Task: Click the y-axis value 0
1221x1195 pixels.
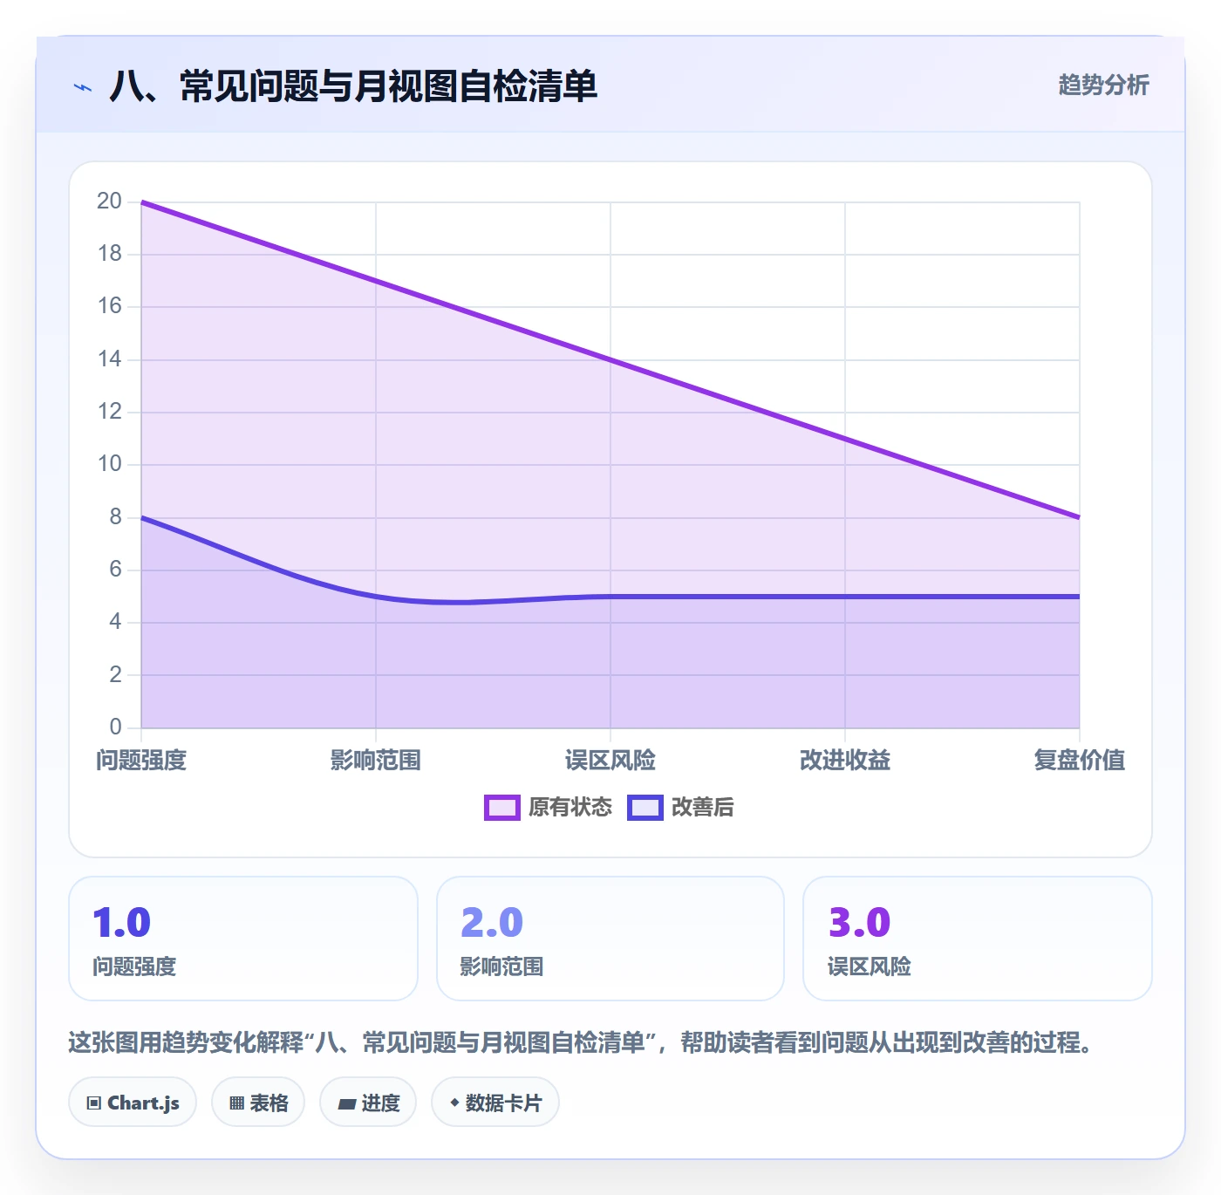Action: pos(115,727)
